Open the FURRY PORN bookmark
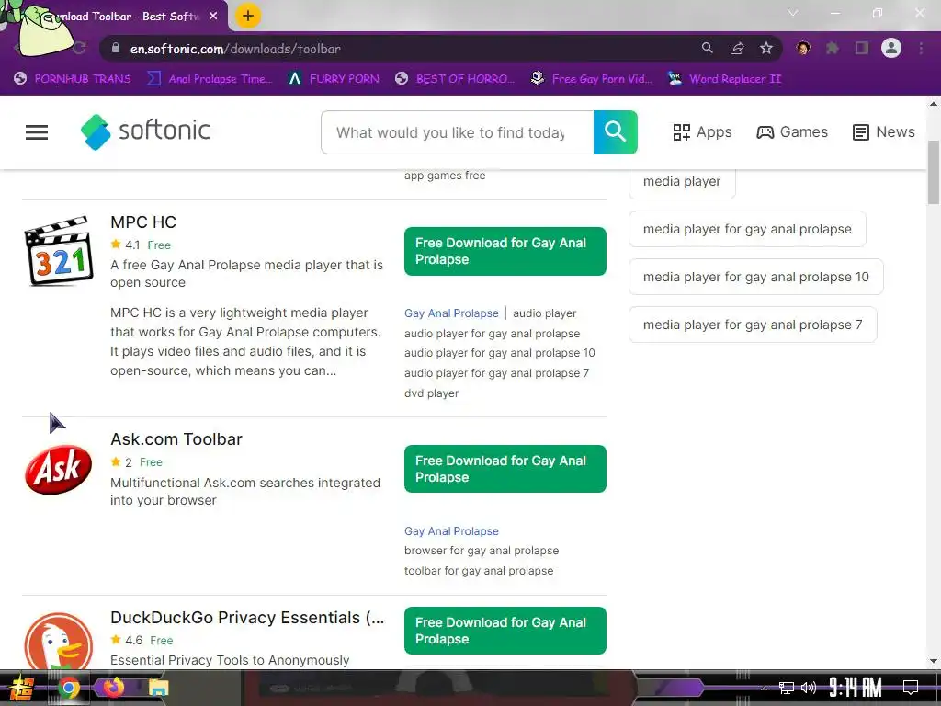Screen dimensions: 941x706 pos(334,79)
